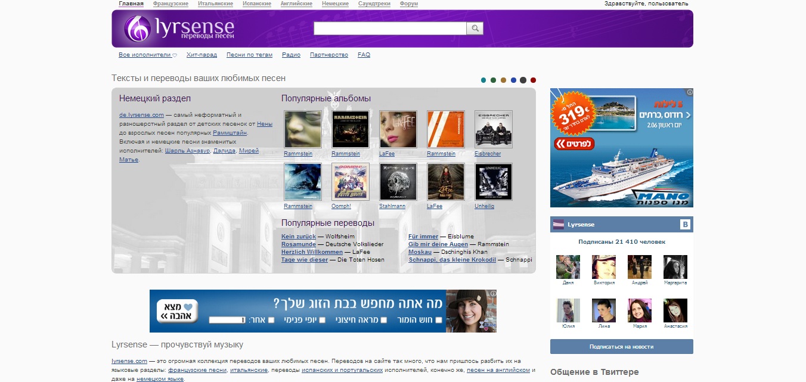Tick the יופי פנימי checkbox in dating ad
The height and width of the screenshot is (382, 806).
click(322, 320)
